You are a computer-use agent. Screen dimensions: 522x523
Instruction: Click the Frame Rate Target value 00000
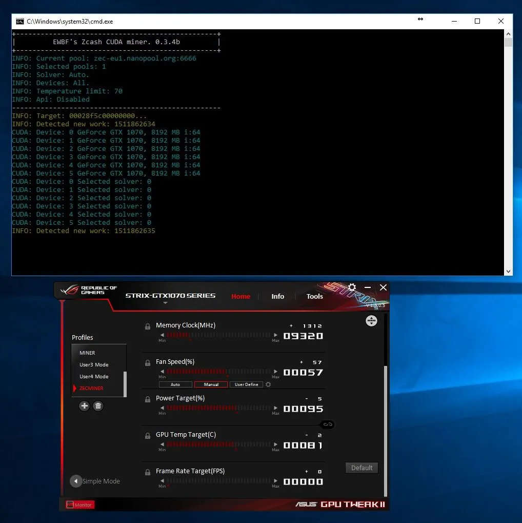coord(303,481)
